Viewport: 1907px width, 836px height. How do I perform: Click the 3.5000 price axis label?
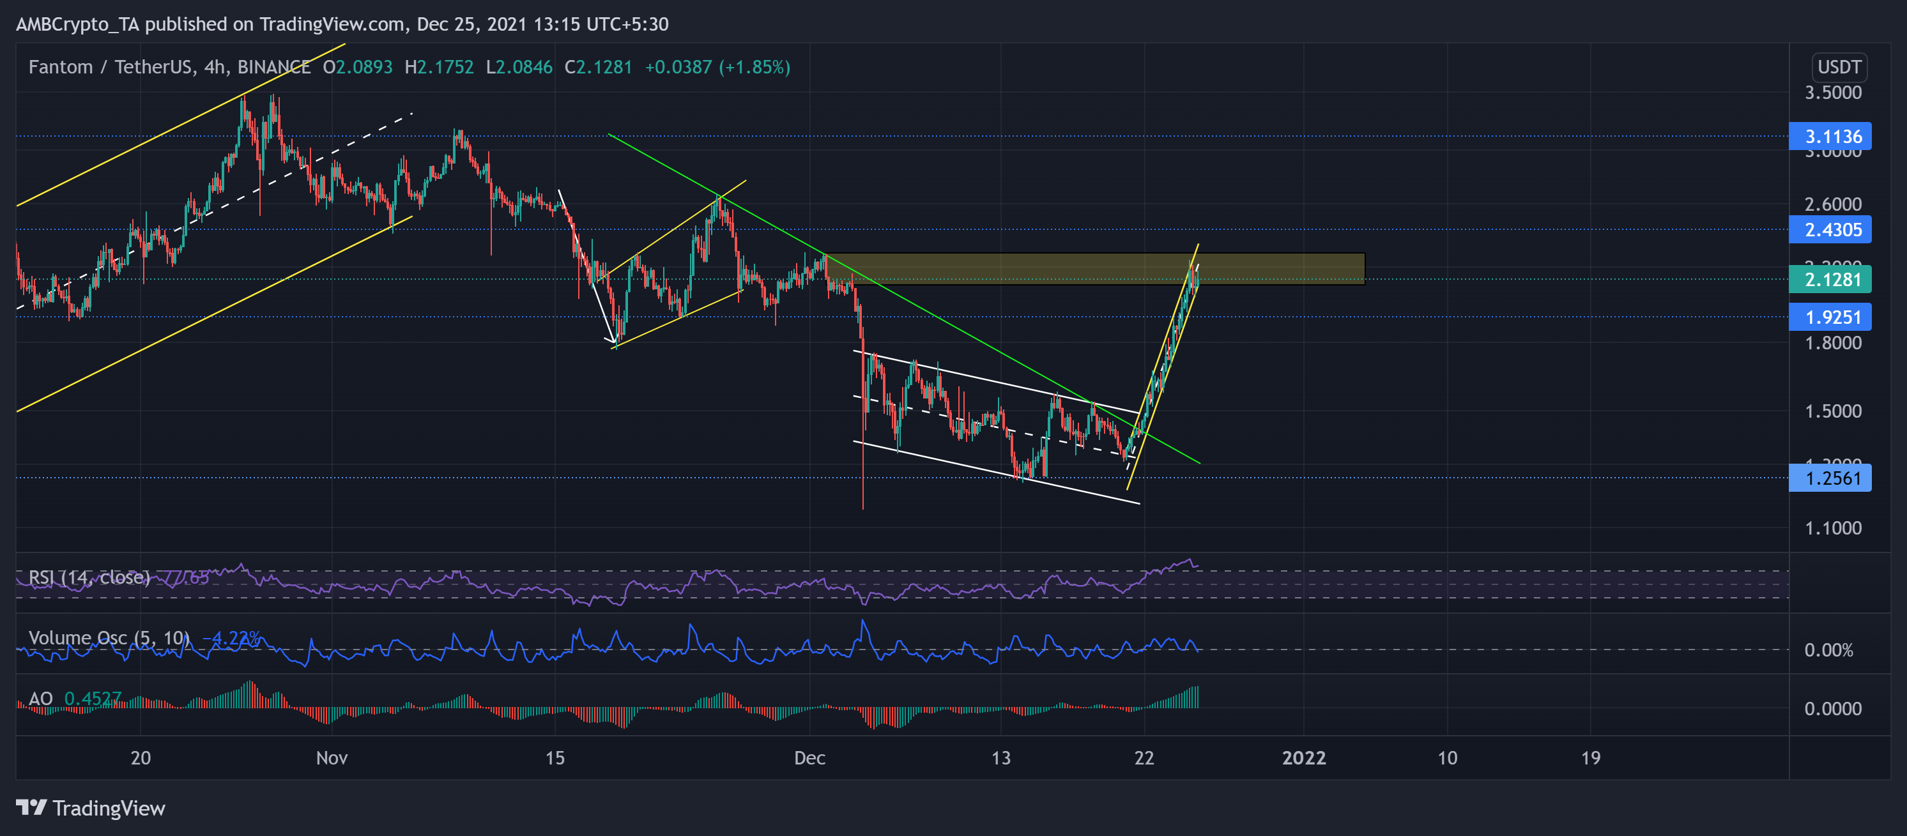[1833, 93]
